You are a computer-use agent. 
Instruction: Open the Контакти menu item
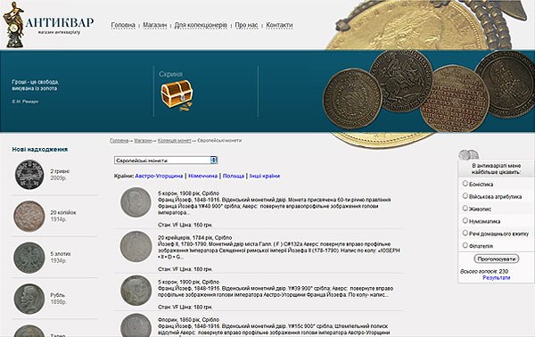[x=279, y=25]
